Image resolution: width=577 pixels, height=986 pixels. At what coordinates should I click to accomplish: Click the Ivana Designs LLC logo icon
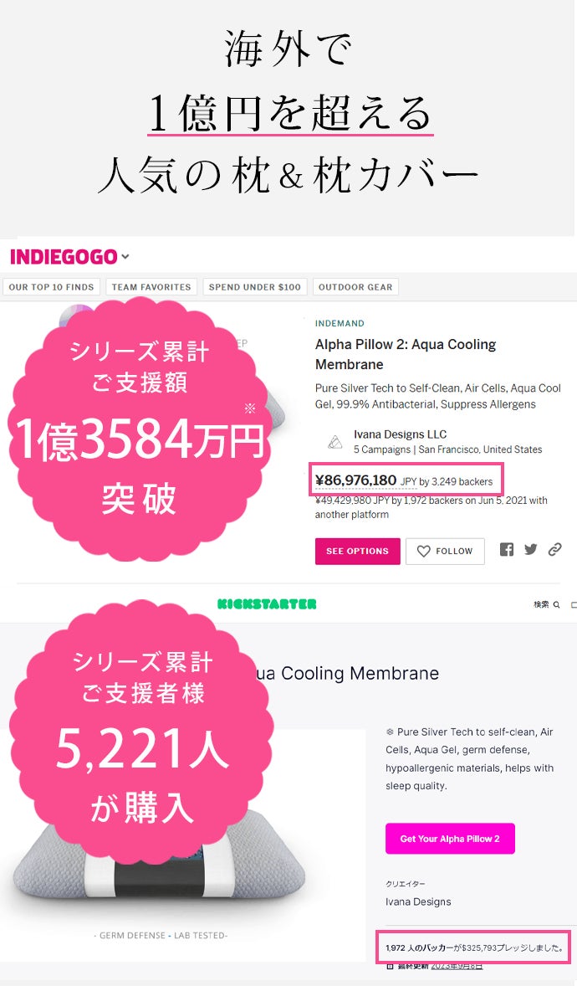coord(334,441)
